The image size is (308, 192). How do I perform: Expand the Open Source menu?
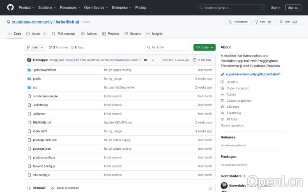(96, 7)
